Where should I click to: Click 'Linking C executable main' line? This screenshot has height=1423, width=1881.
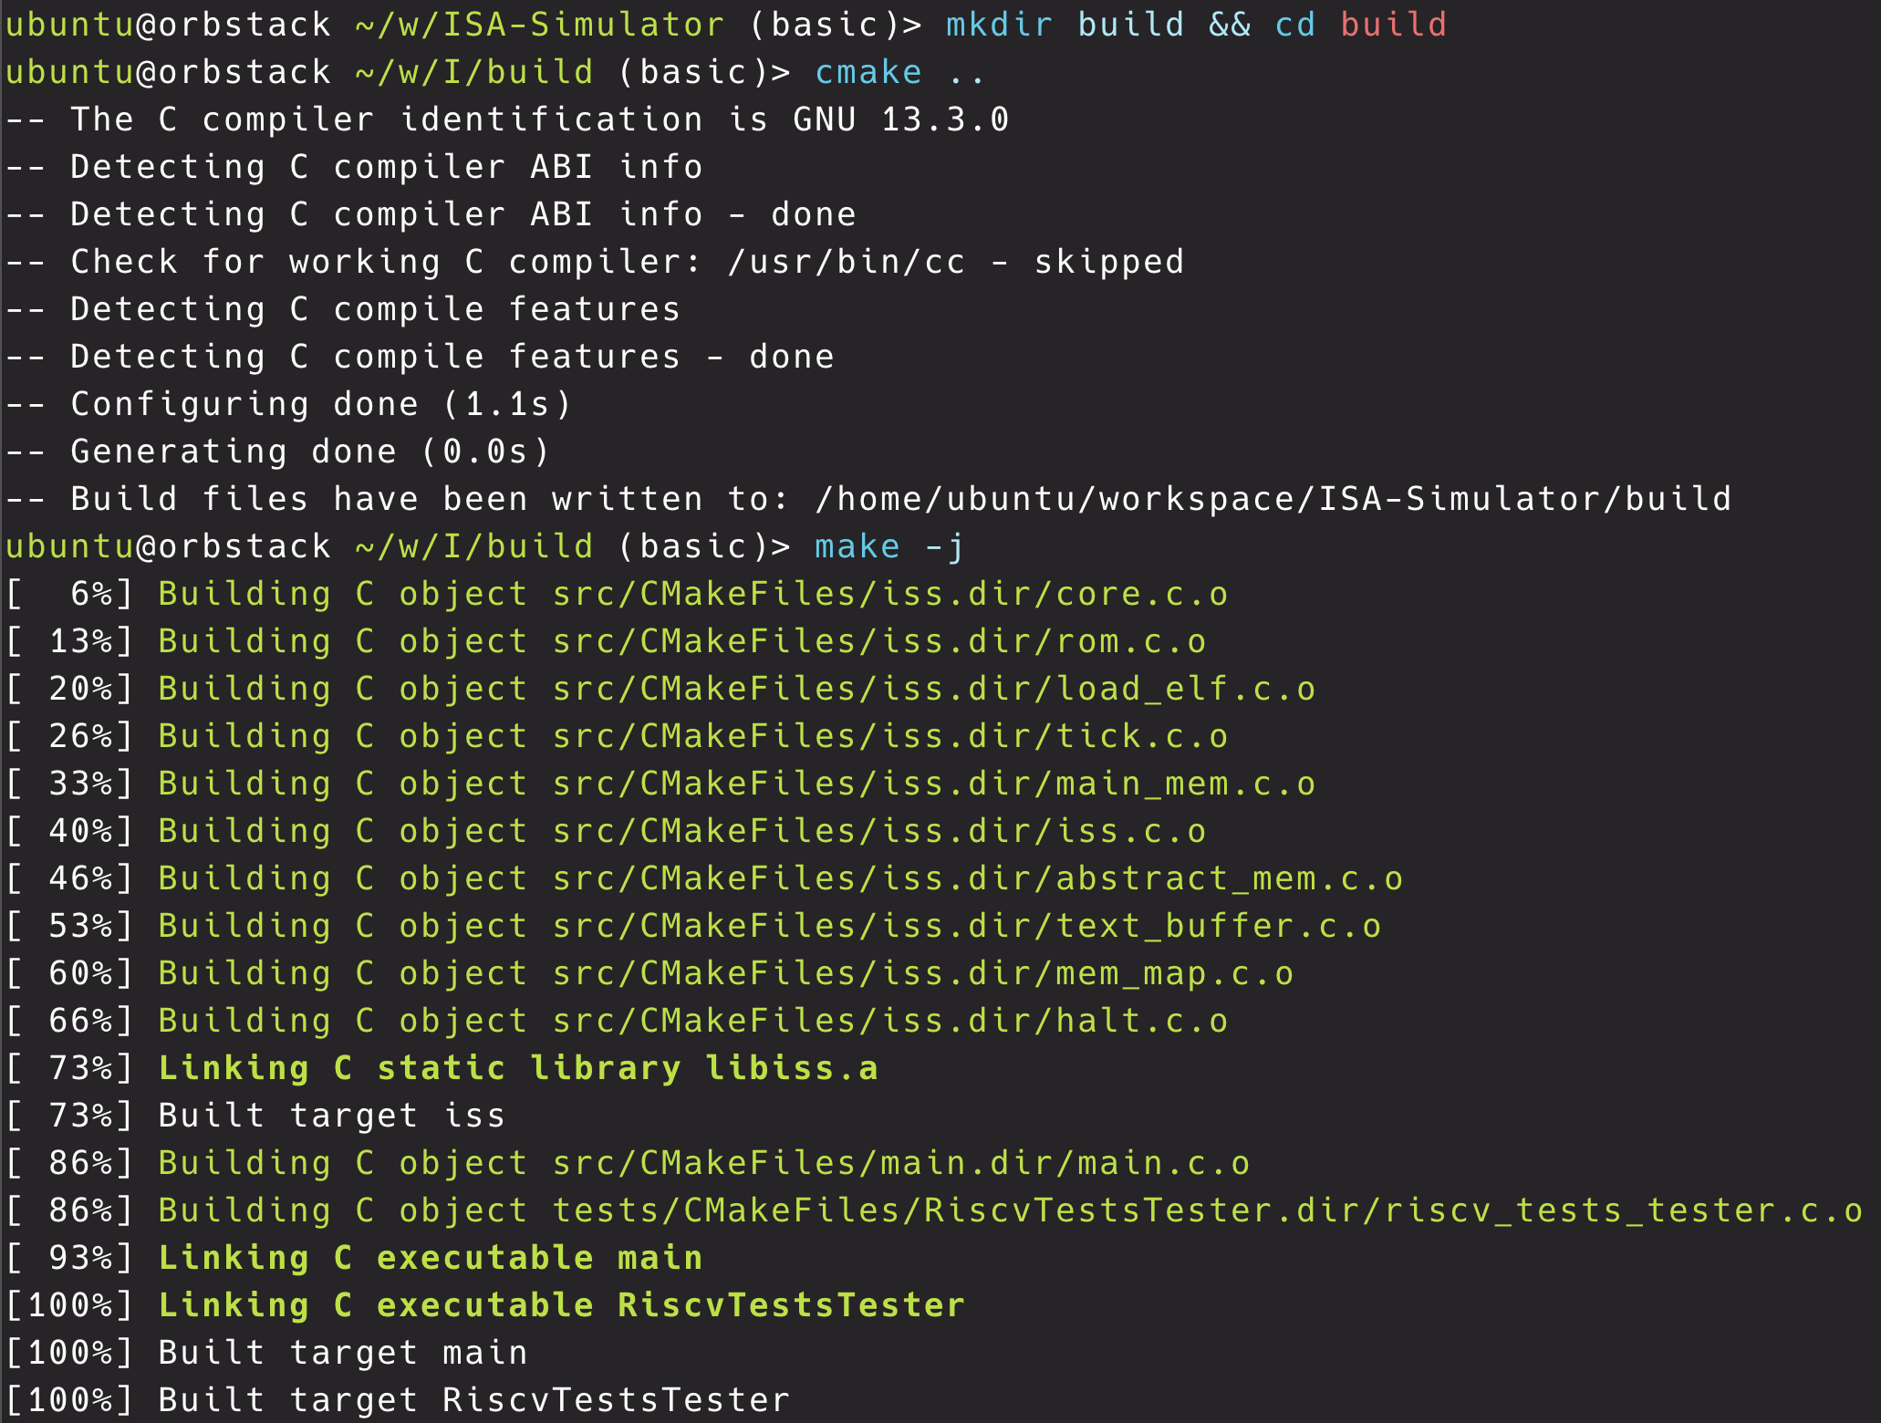tap(430, 1258)
